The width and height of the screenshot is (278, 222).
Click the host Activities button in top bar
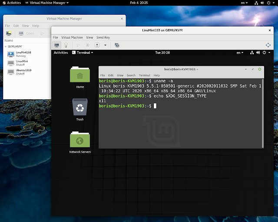tap(12, 3)
